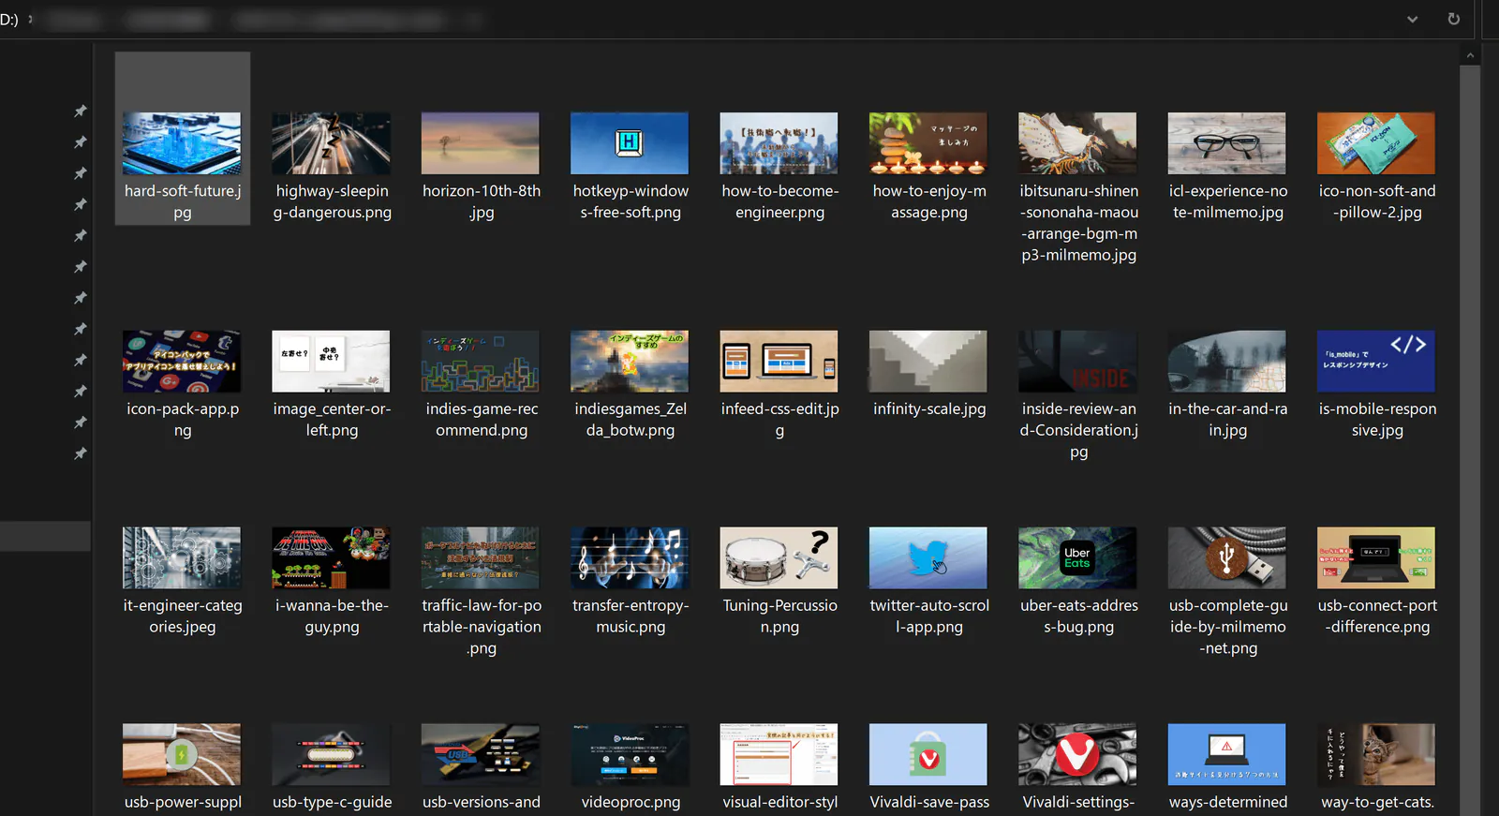1499x816 pixels.
Task: Select in-the-car-and-rain.jpg thumbnail
Action: [x=1227, y=361]
